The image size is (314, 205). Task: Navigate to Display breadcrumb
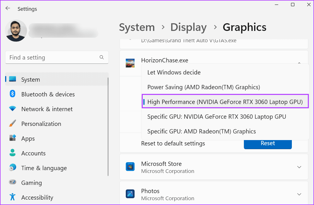(x=189, y=27)
